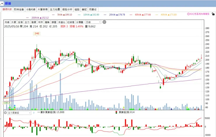Click the 順達 stock name title
The height and width of the screenshot is (137, 216).
click(8, 3)
